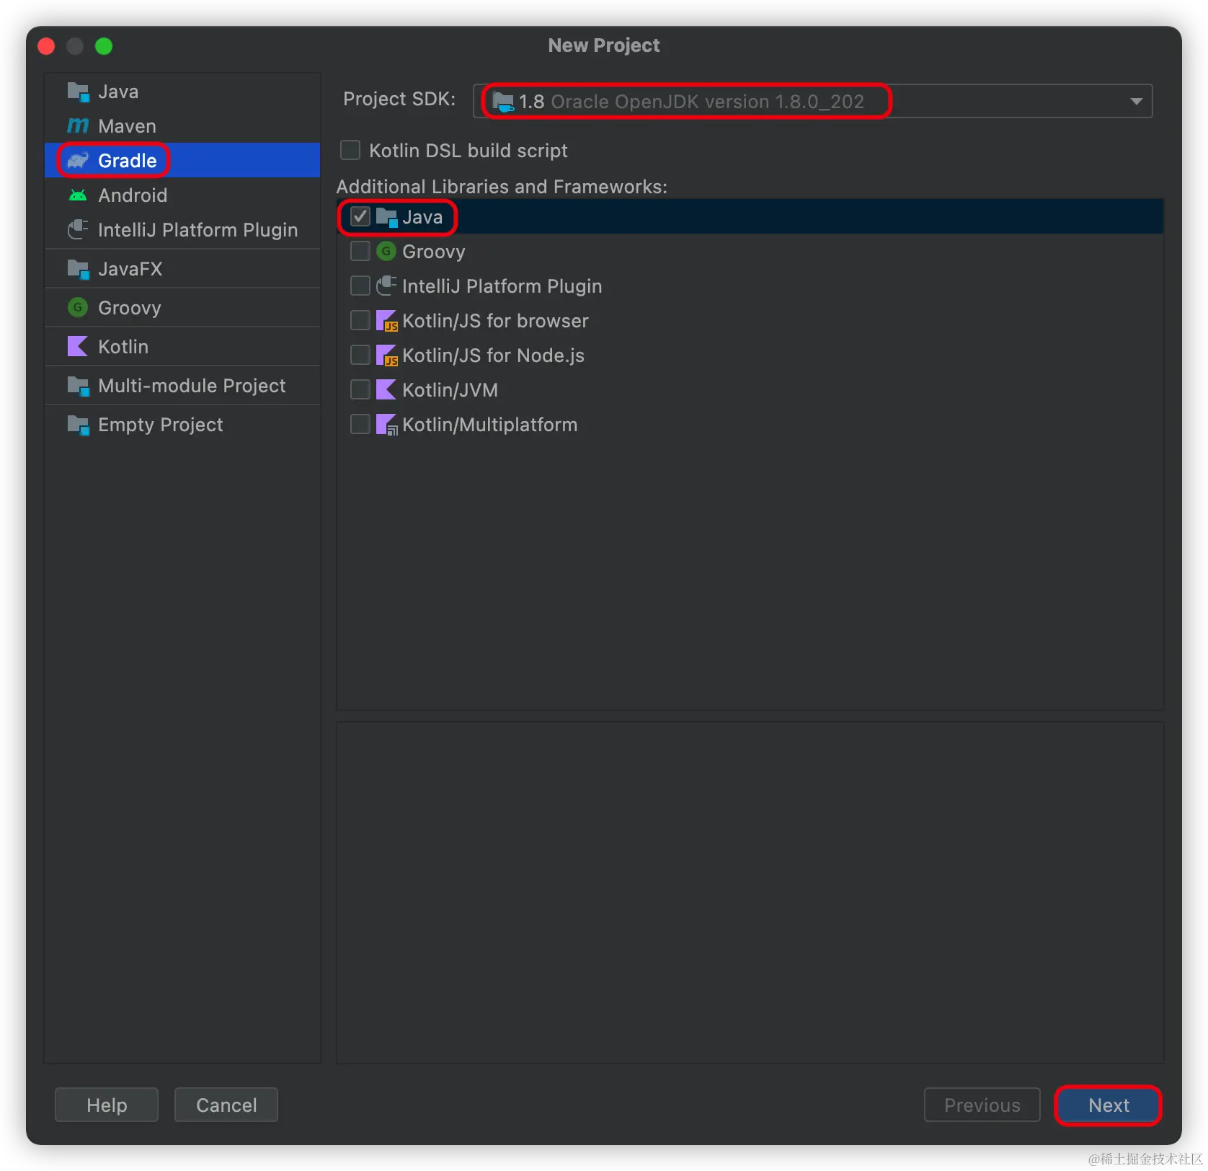The height and width of the screenshot is (1171, 1208).
Task: Open the Project SDK dropdown arrow
Action: 1137,102
